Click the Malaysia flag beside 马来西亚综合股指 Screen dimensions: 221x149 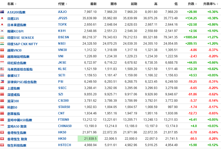2,69
